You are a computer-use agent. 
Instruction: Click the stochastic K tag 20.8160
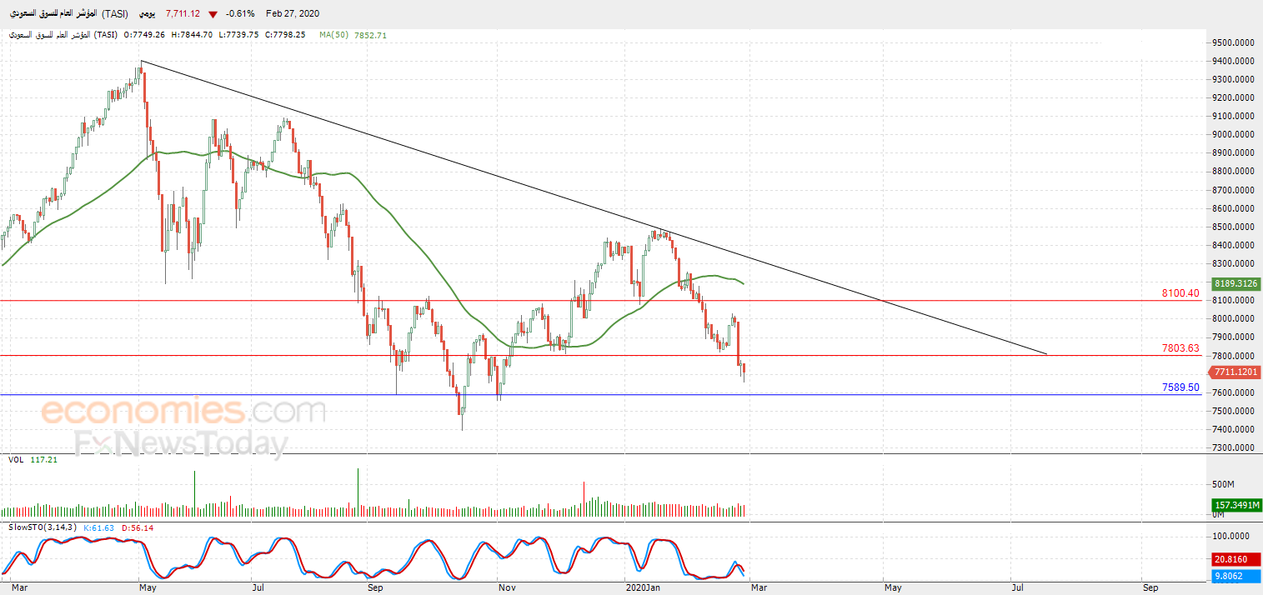coord(1235,561)
